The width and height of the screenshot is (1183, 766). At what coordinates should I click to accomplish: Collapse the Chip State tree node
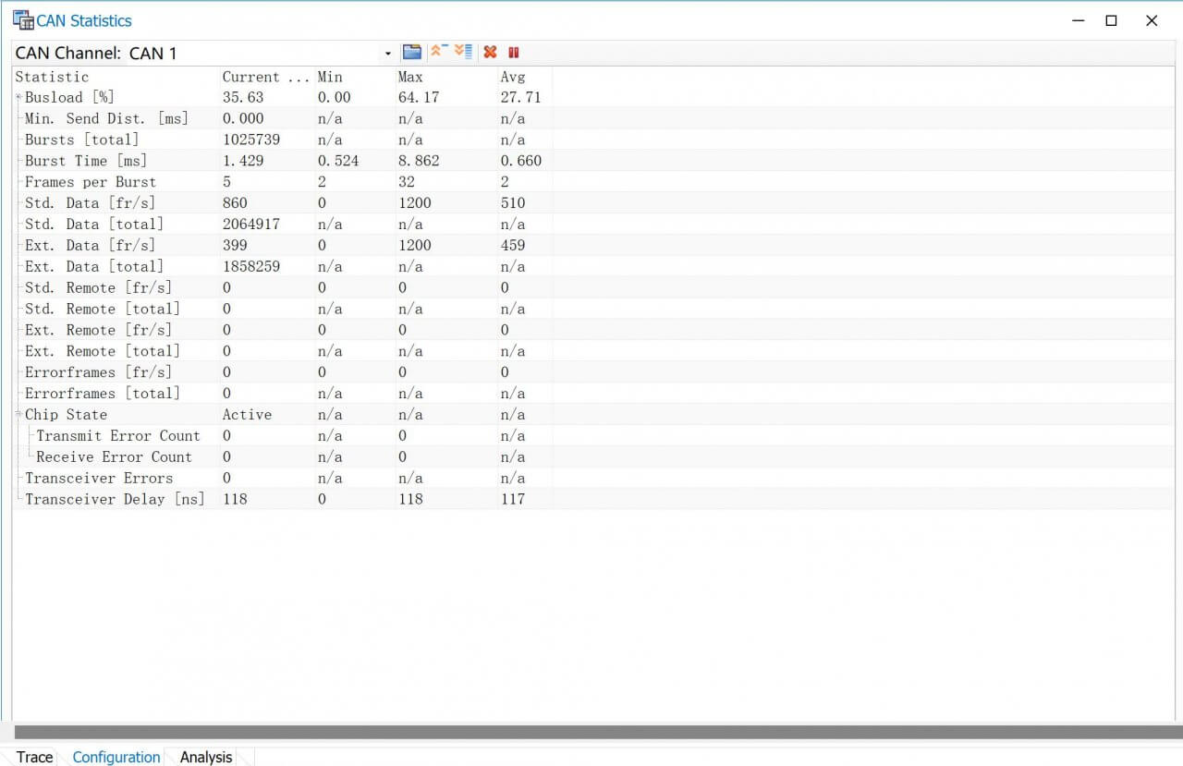pyautogui.click(x=18, y=414)
